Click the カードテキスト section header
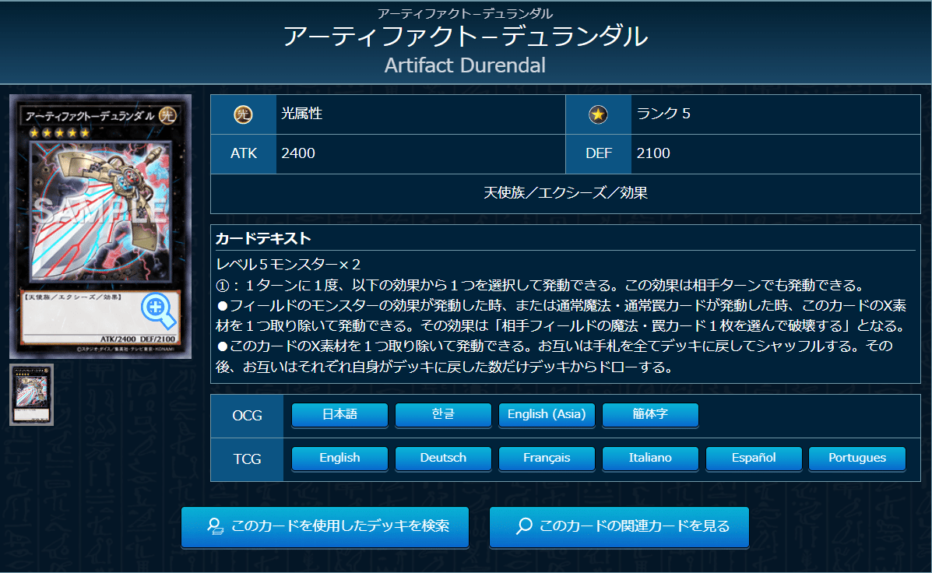Image resolution: width=932 pixels, height=573 pixels. point(263,238)
